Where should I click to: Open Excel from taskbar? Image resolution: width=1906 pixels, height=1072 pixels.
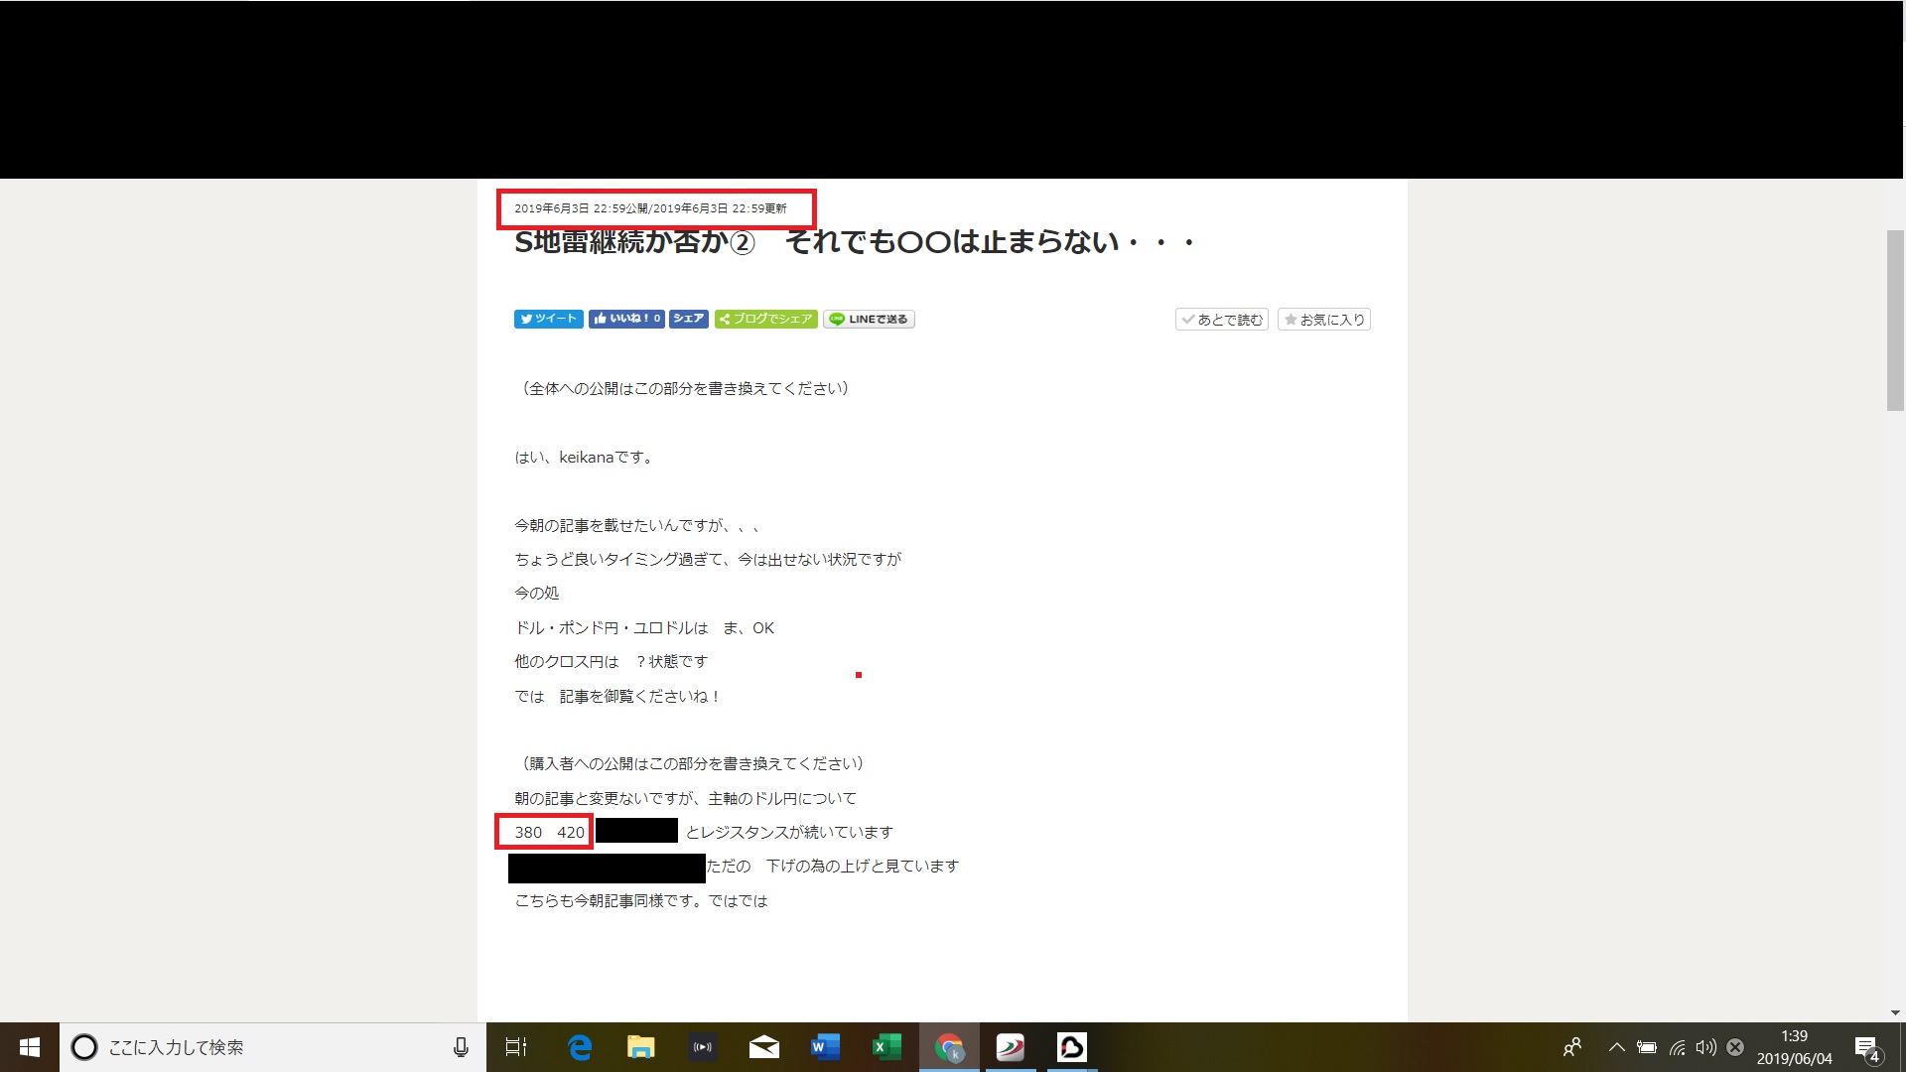(886, 1047)
